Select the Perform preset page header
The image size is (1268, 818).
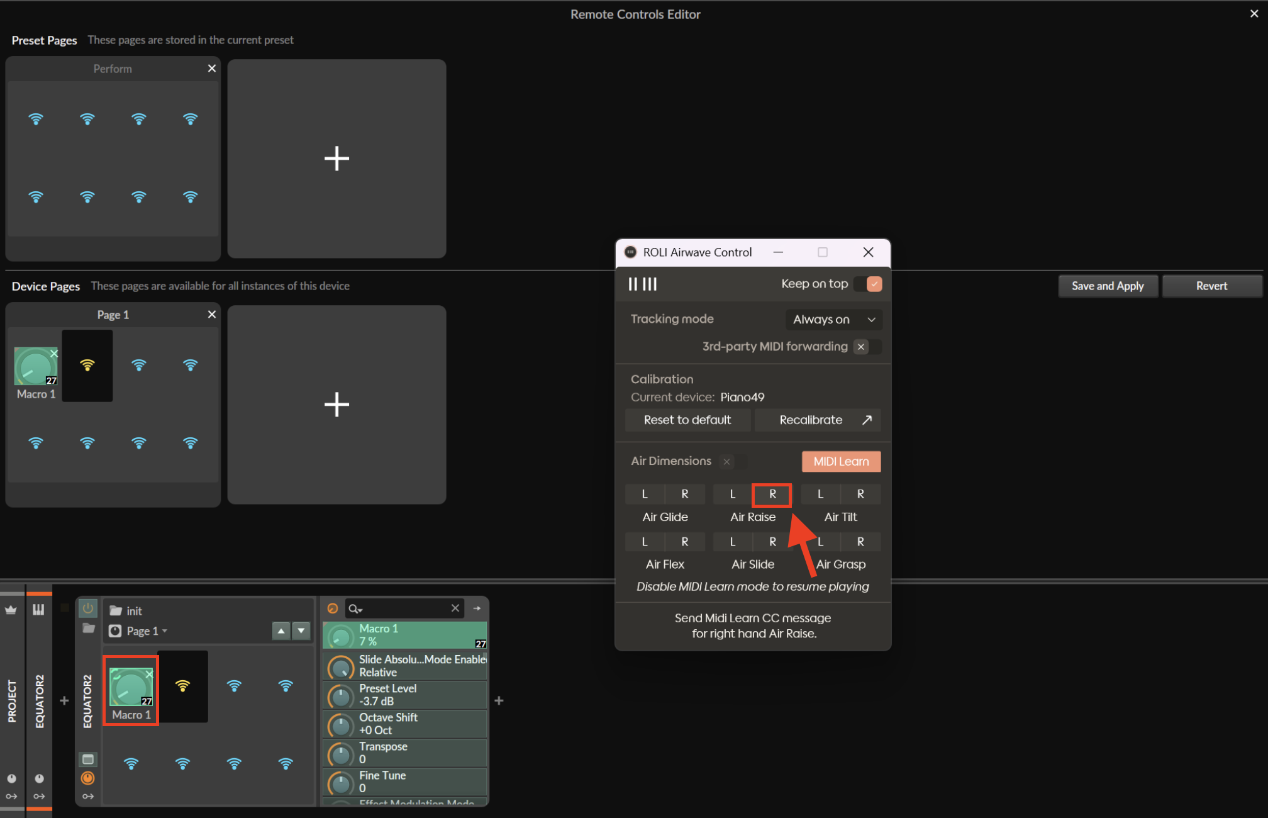(x=113, y=69)
